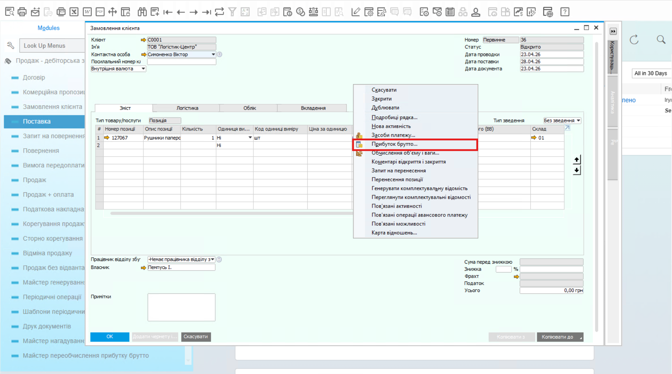
Task: Click the Примітки remarks text box
Action: click(181, 307)
